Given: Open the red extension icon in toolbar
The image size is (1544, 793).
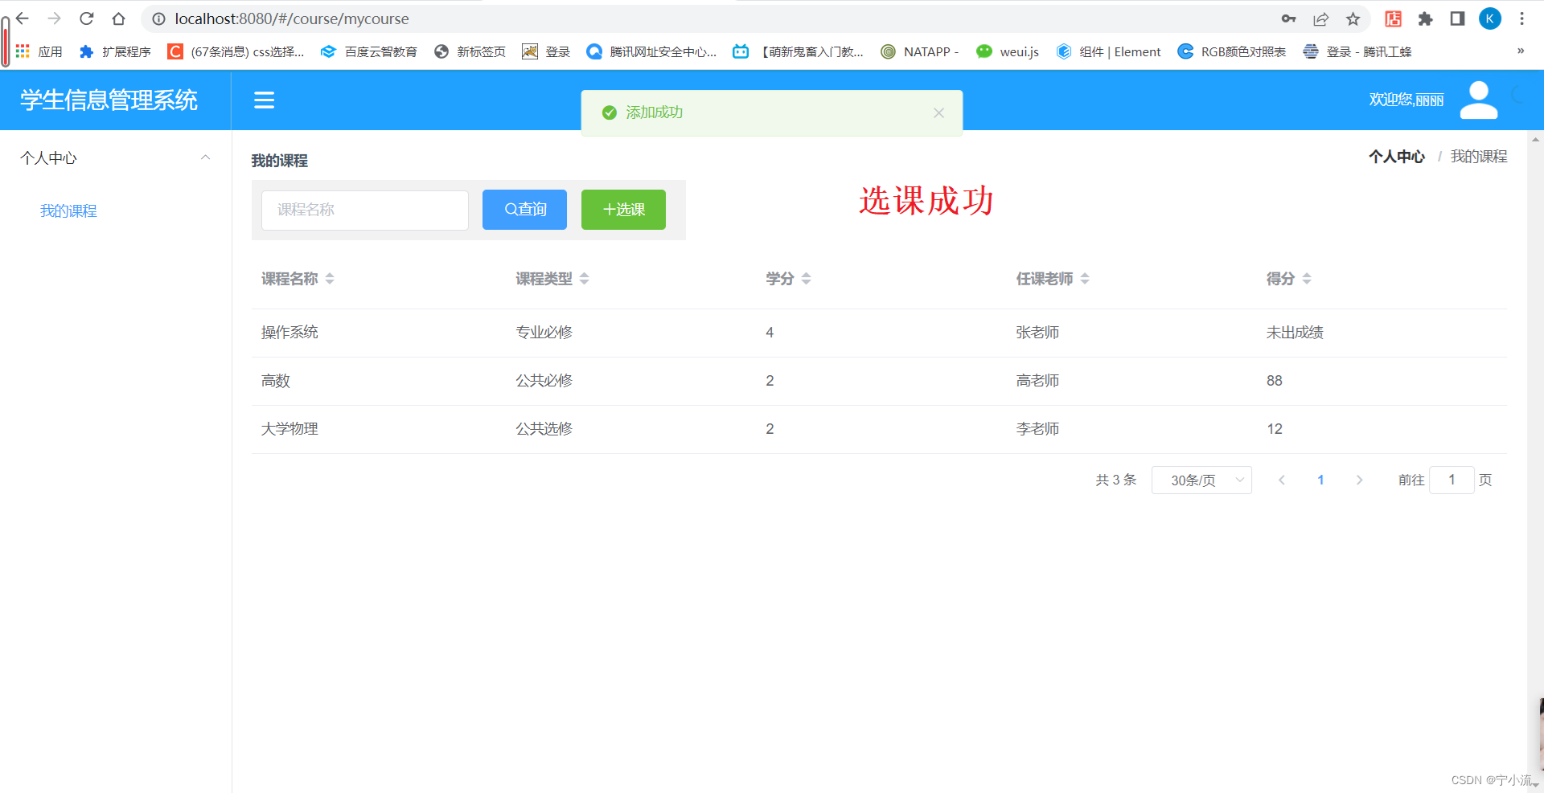Looking at the screenshot, I should [1394, 18].
